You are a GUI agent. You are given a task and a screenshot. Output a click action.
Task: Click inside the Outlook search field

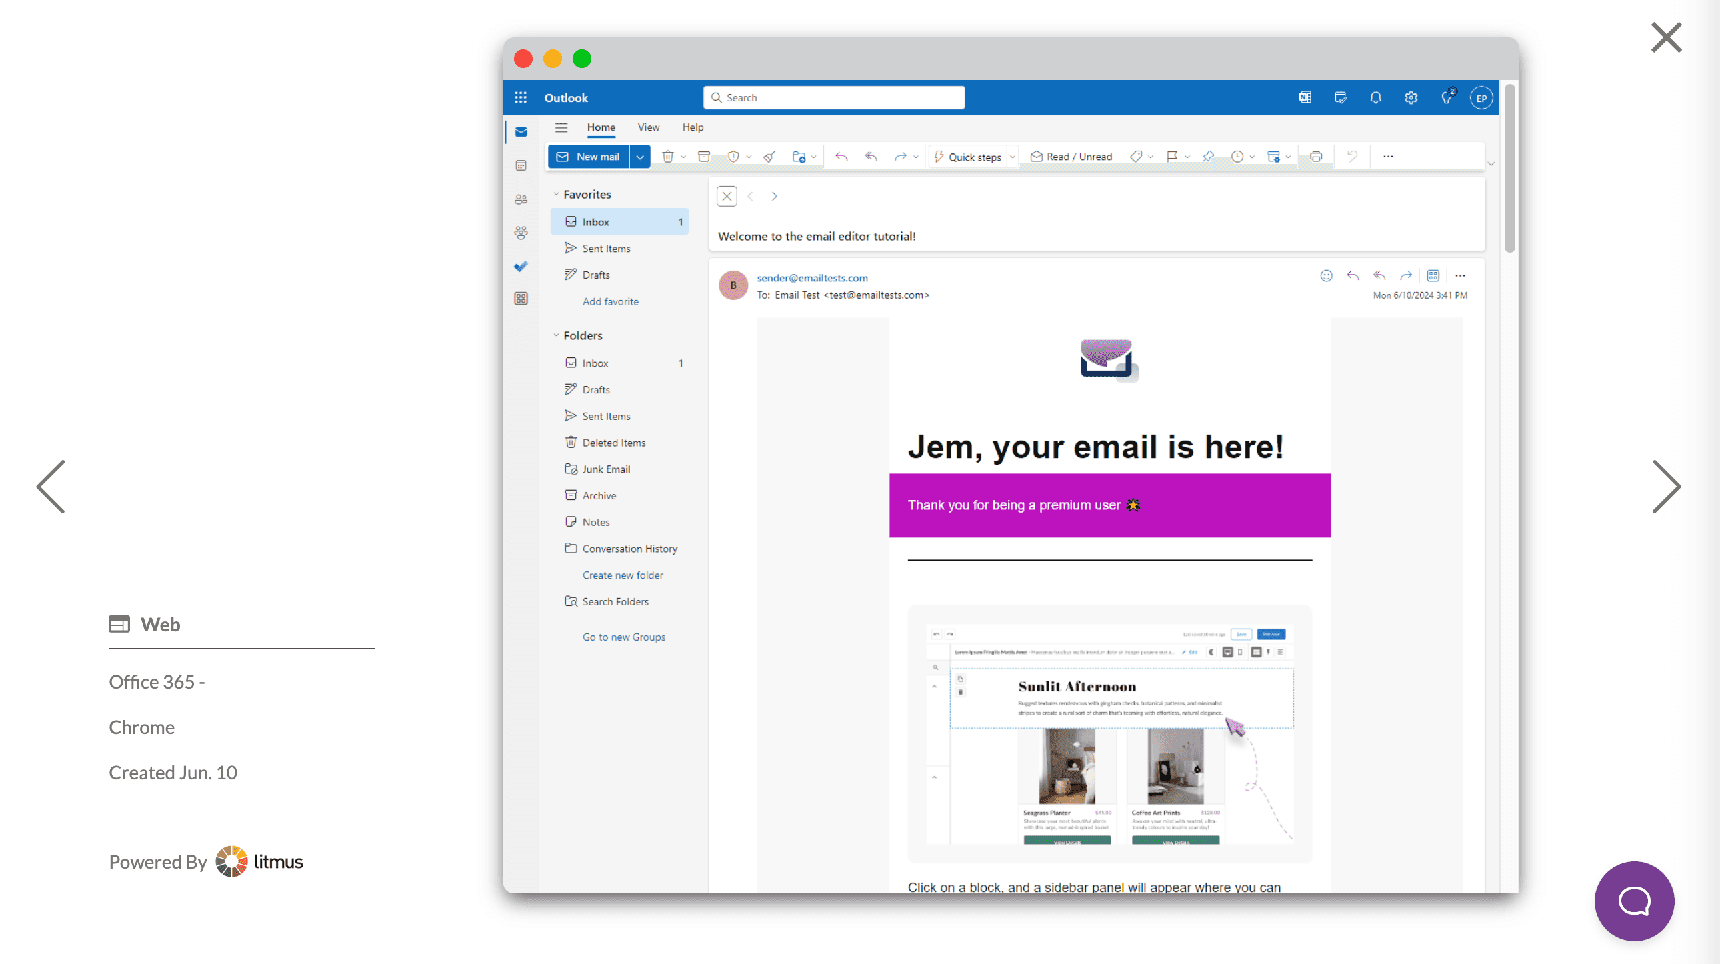click(833, 97)
